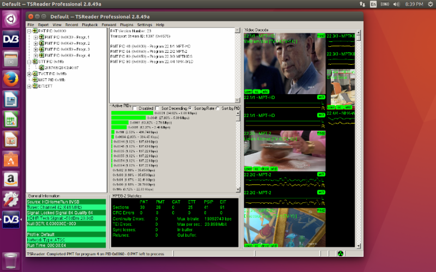
Task: Open System Settings from the dock
Action: pyautogui.click(x=10, y=199)
